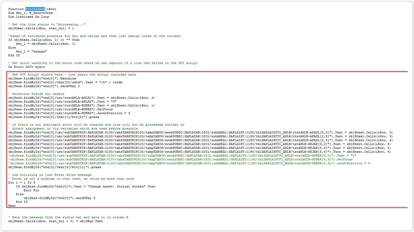Image resolution: width=414 pixels, height=232 pixels.
Task: Click the ctxtANLA-BUKRS .Text assignment line
Action: [x=82, y=105]
